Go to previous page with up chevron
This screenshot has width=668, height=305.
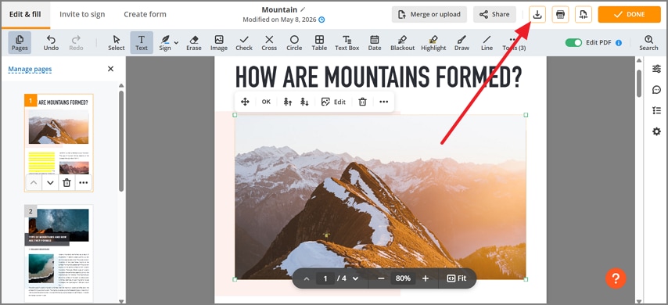[307, 278]
